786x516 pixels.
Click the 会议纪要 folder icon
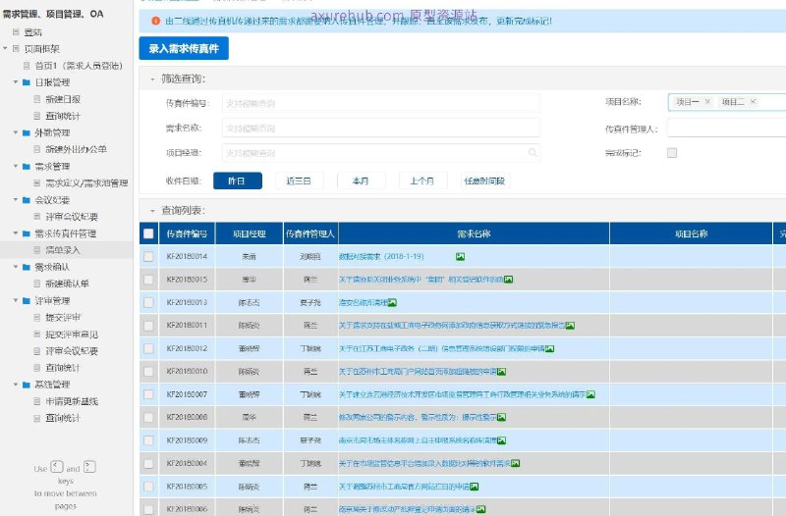coord(27,200)
